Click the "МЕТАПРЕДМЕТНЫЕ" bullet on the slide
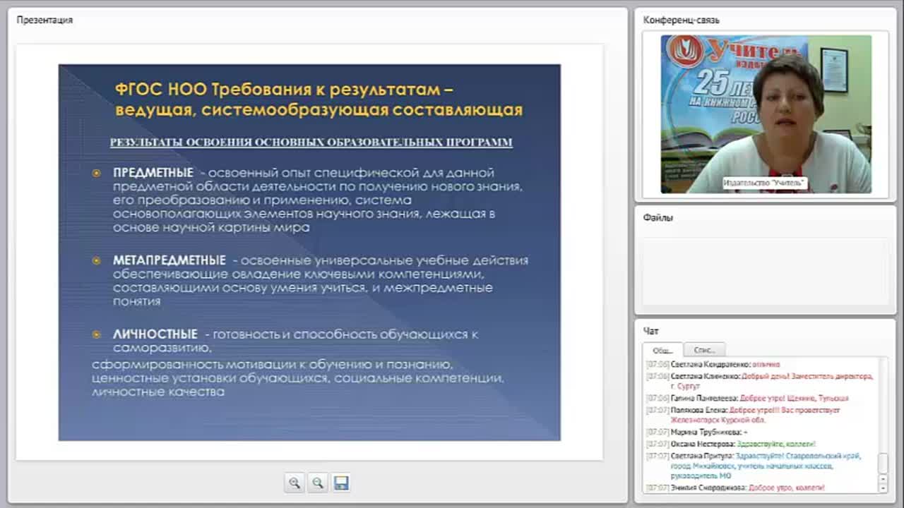The height and width of the screenshot is (508, 904). [x=169, y=260]
